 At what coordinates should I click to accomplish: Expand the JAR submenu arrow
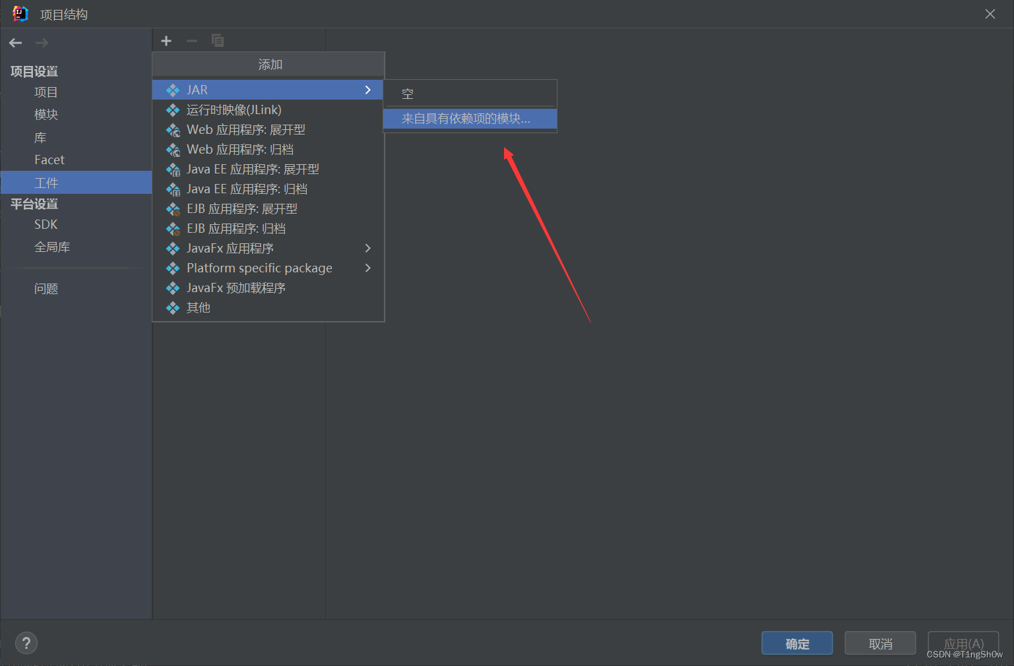[x=368, y=90]
